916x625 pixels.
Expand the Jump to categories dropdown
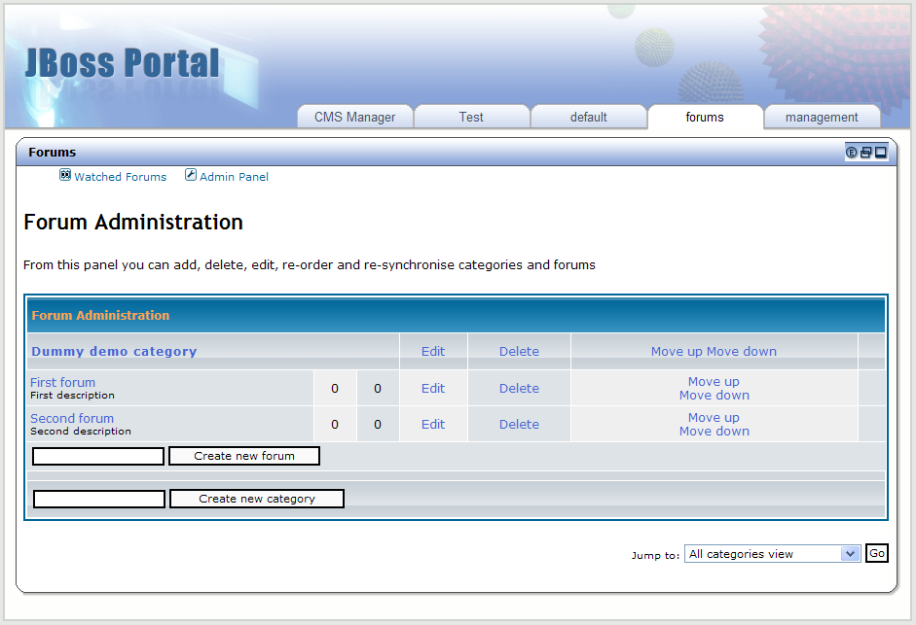(x=850, y=554)
